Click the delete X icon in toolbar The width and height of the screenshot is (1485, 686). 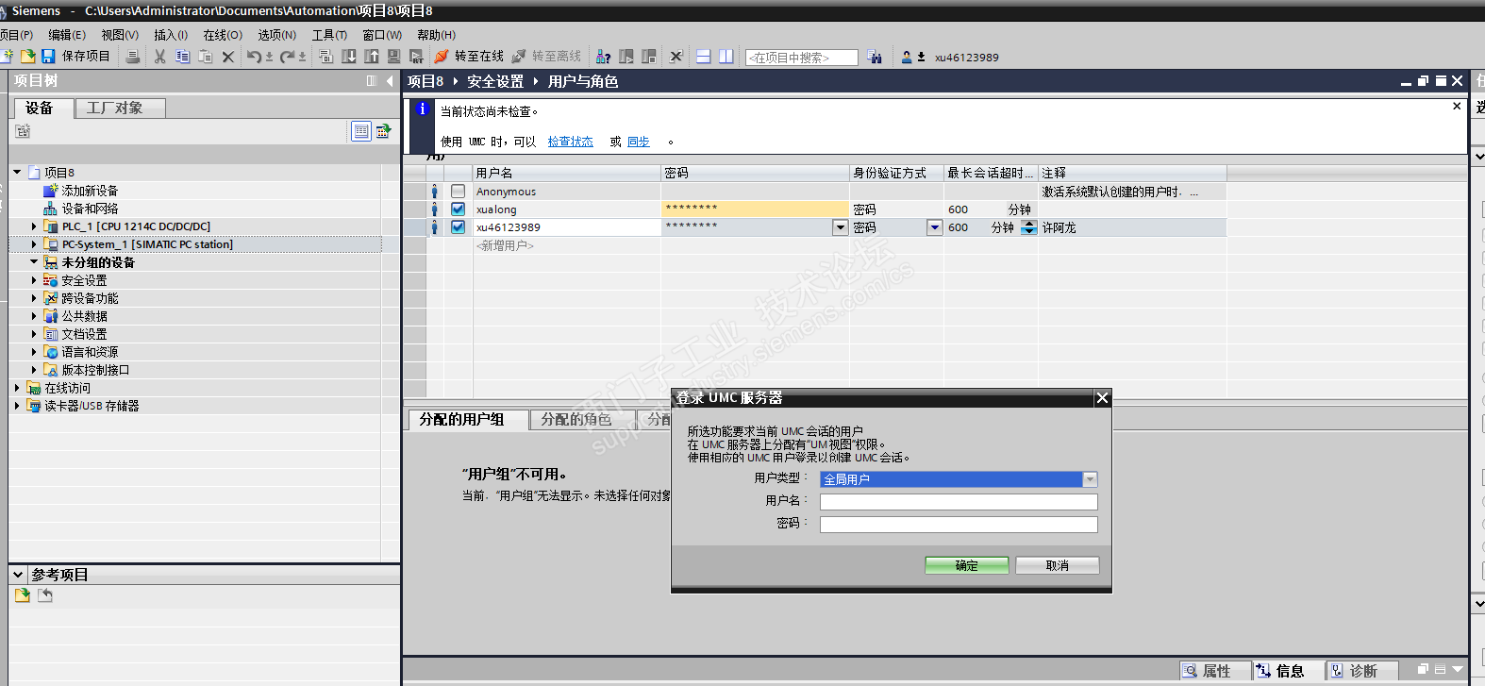click(227, 57)
